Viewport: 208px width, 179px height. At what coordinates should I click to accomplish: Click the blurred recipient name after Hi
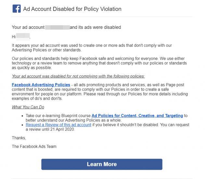(23, 37)
